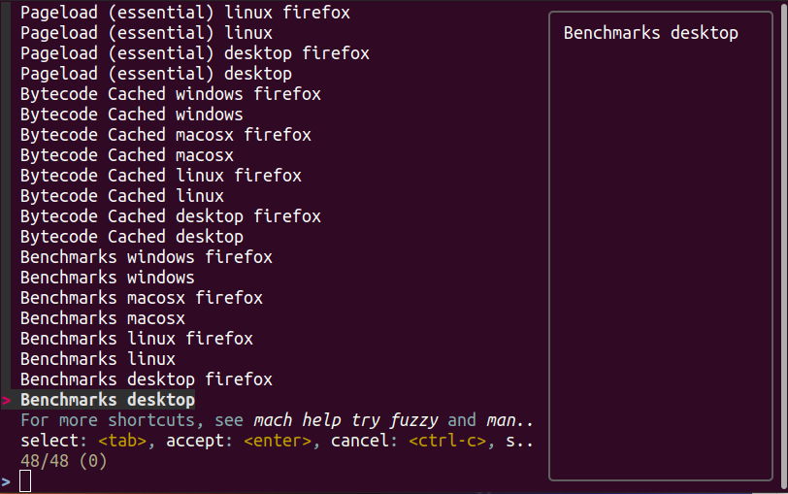Select "Bytecode Cached windows firefox"
Viewport: 788px width, 494px height.
click(170, 94)
